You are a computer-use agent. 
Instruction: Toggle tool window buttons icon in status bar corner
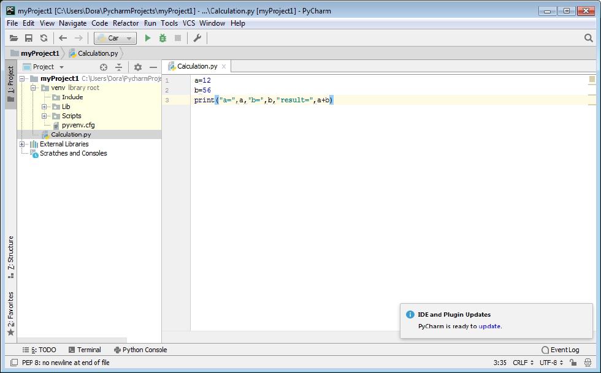point(13,362)
